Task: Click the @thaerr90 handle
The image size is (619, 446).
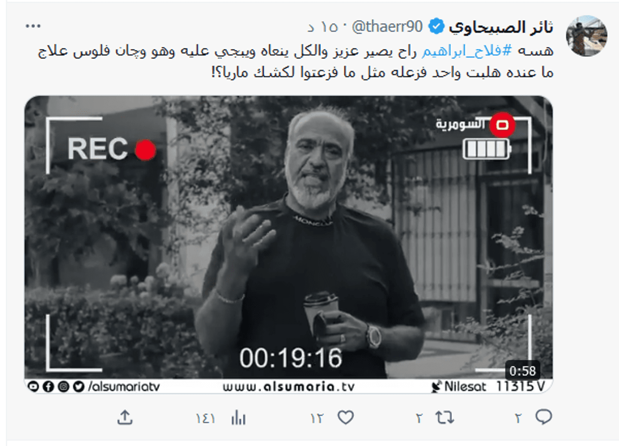Action: pos(386,27)
